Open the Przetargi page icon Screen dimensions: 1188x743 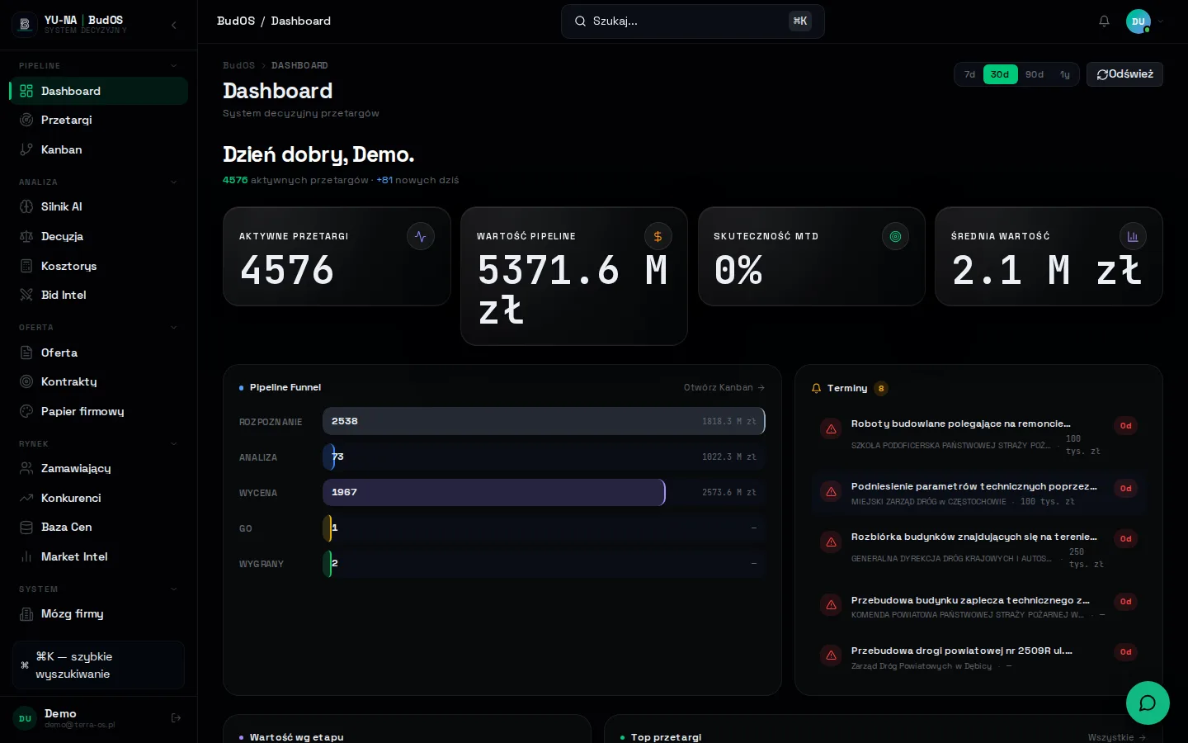click(26, 120)
